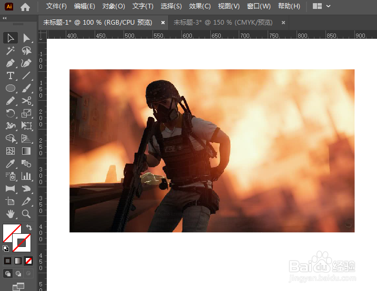Click the ruler origin corner box
The image size is (377, 291).
[42, 35]
